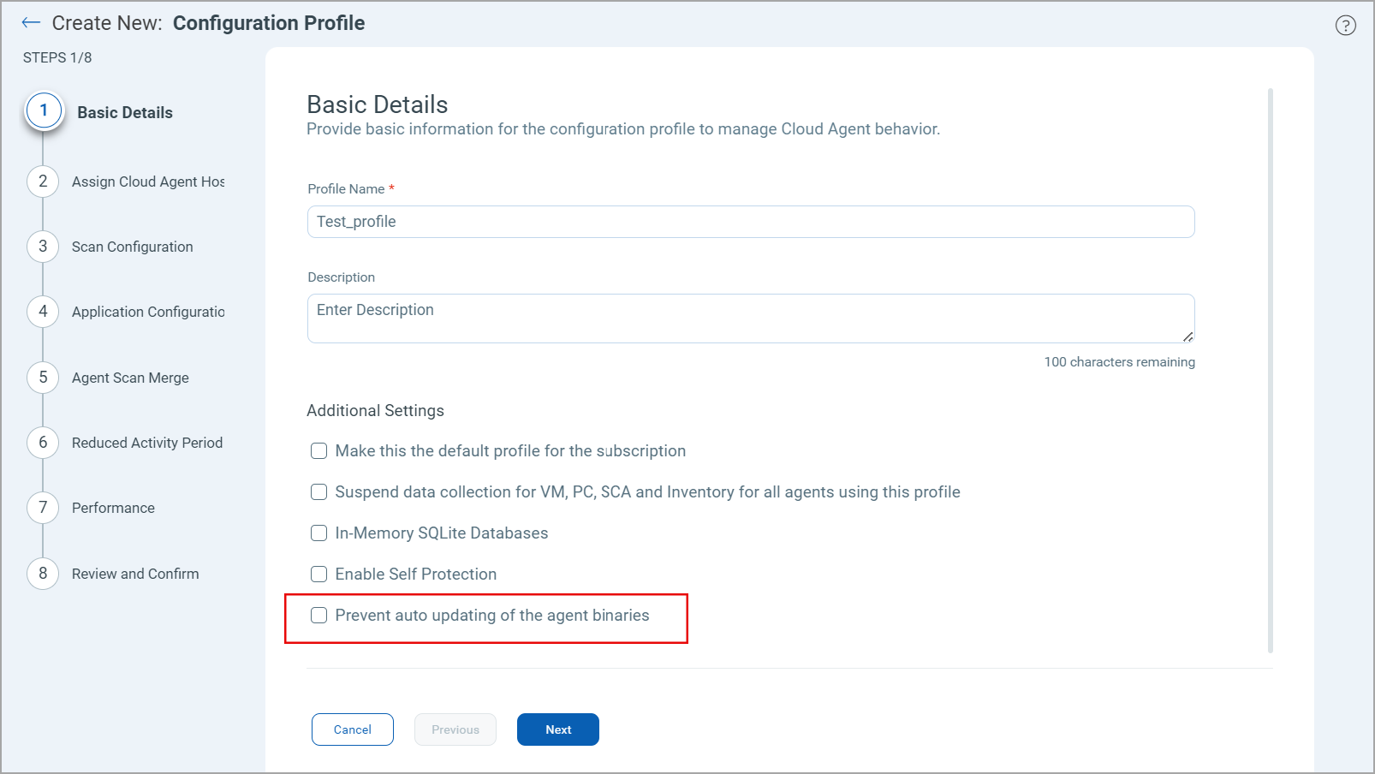Click the disabled Previous button

coord(455,729)
